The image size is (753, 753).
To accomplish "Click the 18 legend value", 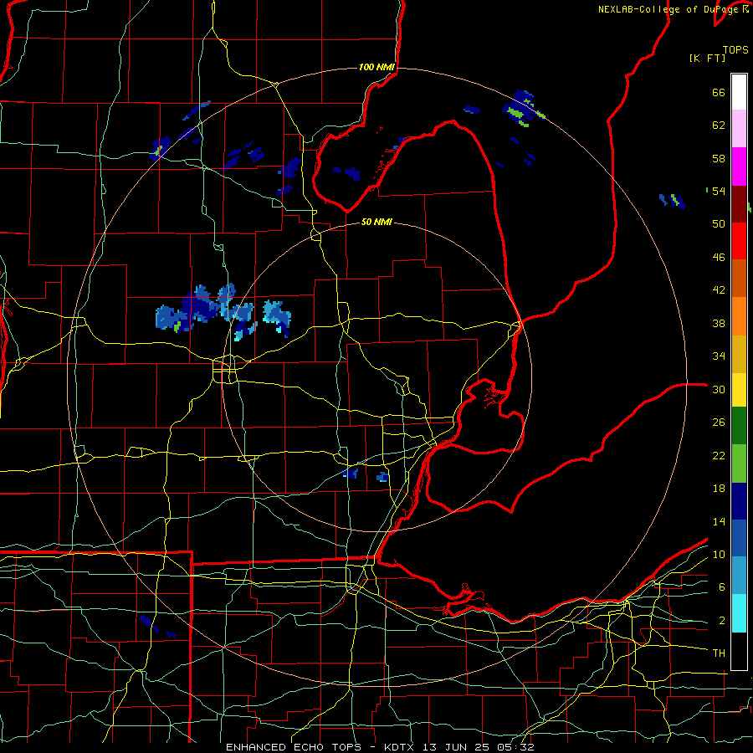I will pos(719,489).
